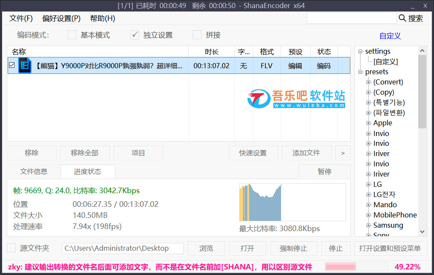Image resolution: width=434 pixels, height=275 pixels.
Task: Click the 浏览 browse button
Action: (206, 248)
